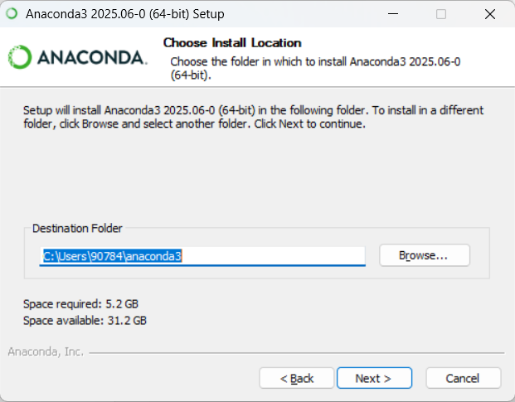Click the Anaconda, Inc. branding text
The height and width of the screenshot is (402, 515).
pyautogui.click(x=46, y=351)
